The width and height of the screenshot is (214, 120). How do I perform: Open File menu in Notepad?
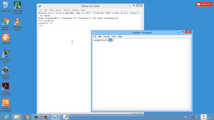point(95,36)
